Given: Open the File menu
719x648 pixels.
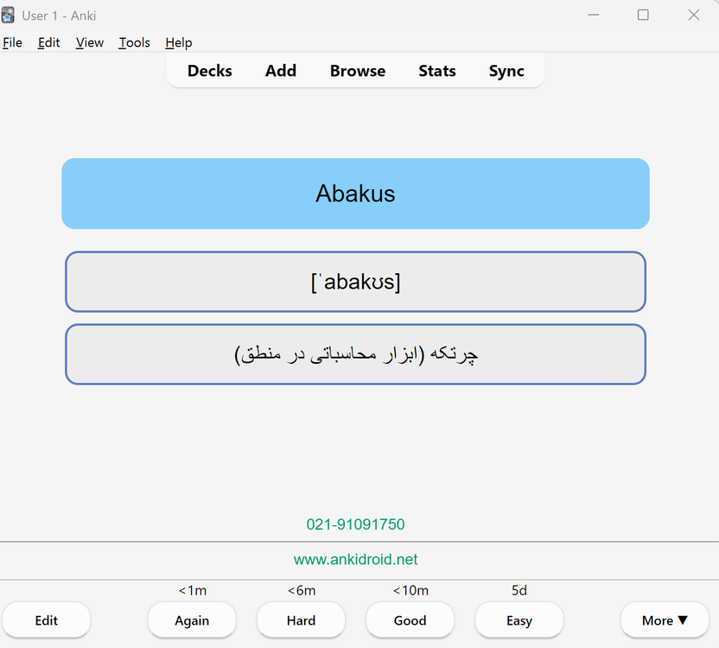Looking at the screenshot, I should click(x=12, y=42).
